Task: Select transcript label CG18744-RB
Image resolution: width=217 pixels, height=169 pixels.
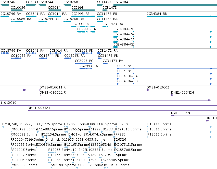Action: pyautogui.click(x=48, y=19)
